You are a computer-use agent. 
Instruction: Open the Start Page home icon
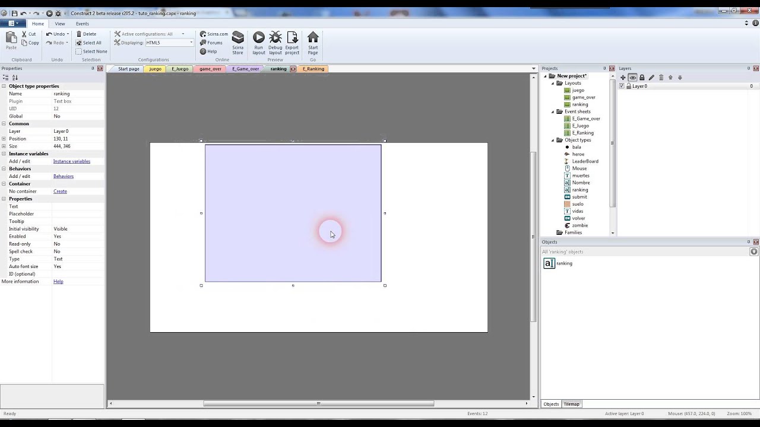[313, 38]
